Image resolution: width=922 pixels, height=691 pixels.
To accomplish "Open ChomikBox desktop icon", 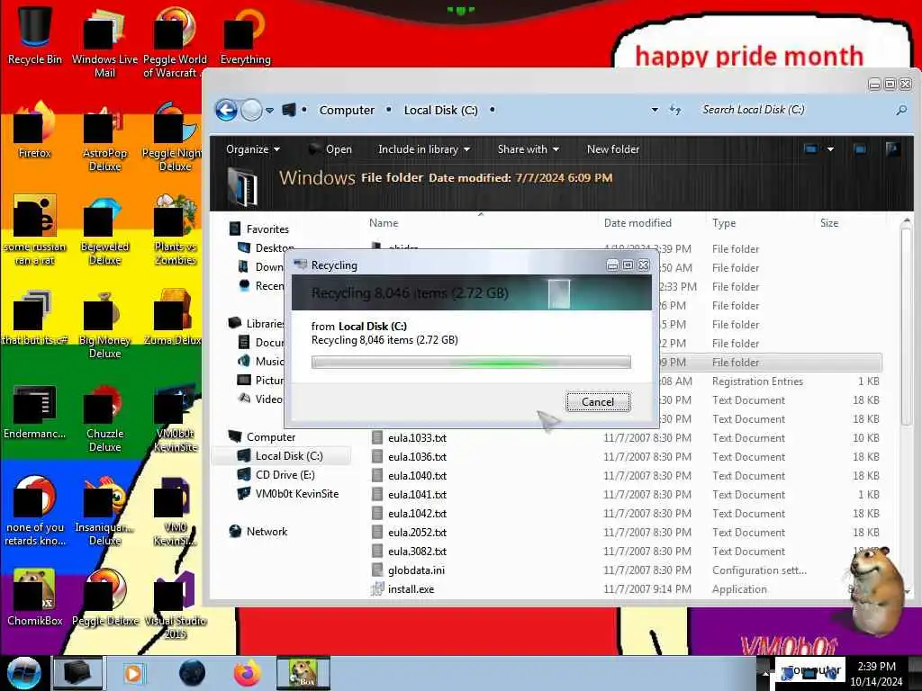I will click(35, 597).
